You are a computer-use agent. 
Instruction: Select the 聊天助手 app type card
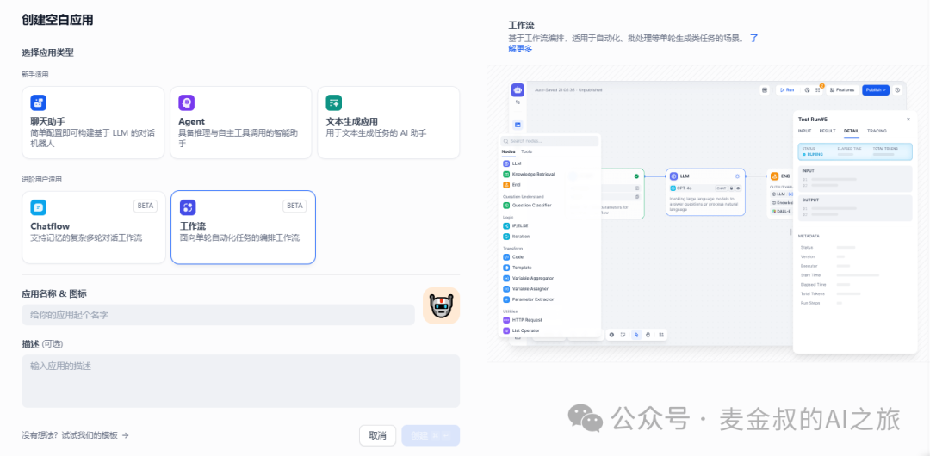[93, 123]
